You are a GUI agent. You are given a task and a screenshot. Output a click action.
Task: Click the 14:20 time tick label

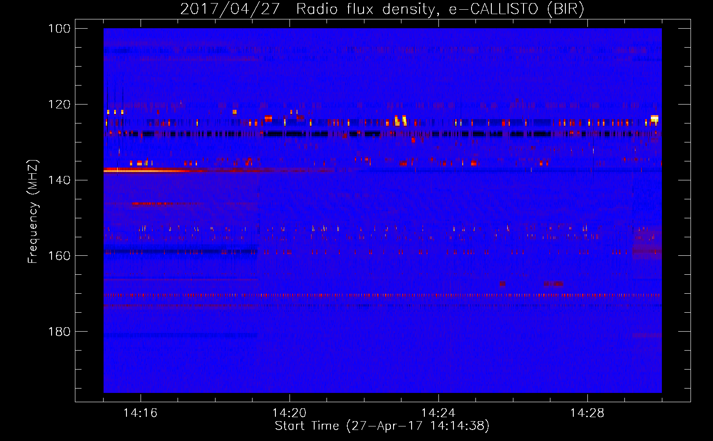pos(289,413)
